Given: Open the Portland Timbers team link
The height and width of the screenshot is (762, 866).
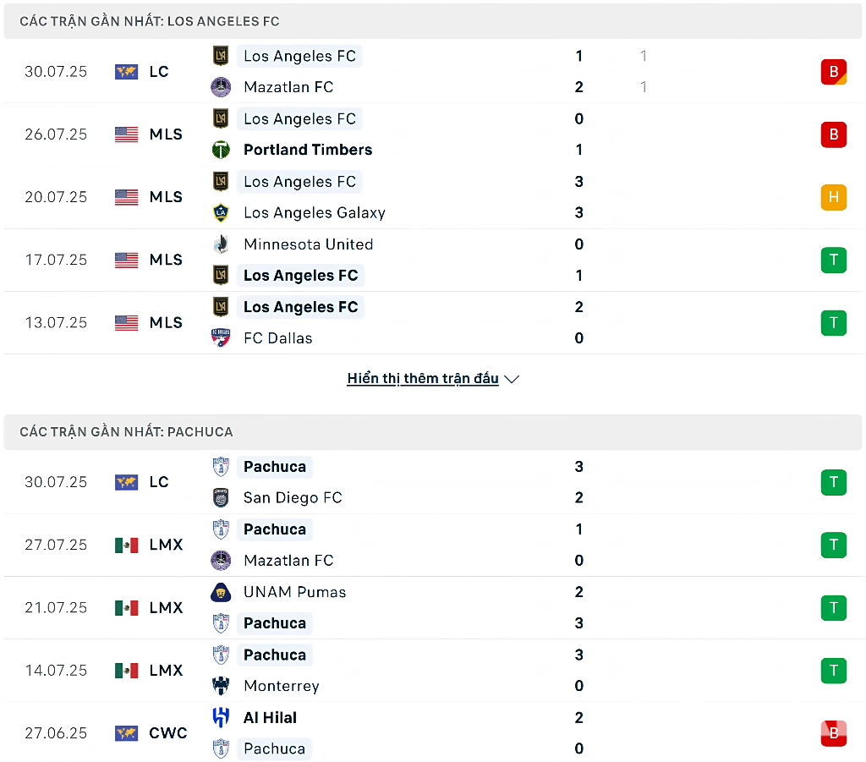Looking at the screenshot, I should click(x=308, y=150).
